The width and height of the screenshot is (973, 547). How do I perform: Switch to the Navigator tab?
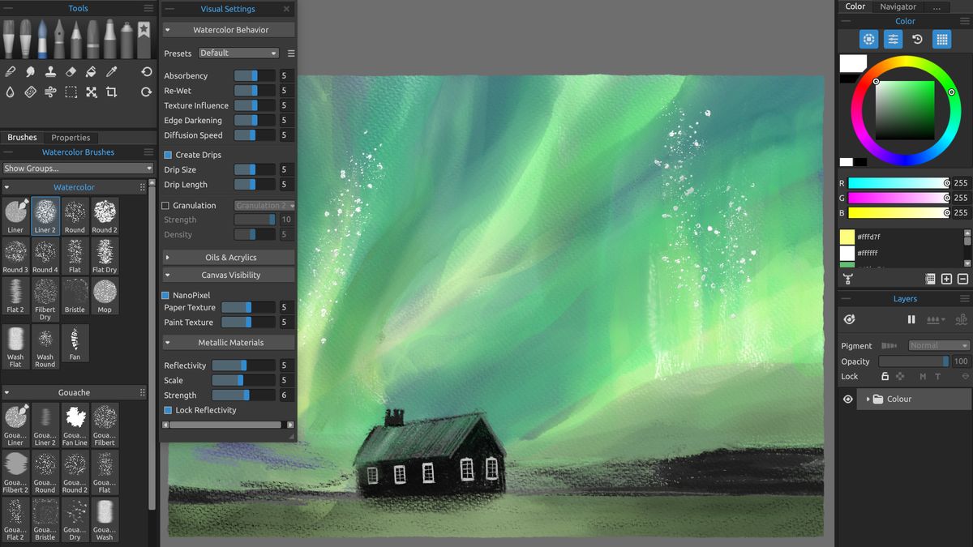(898, 6)
